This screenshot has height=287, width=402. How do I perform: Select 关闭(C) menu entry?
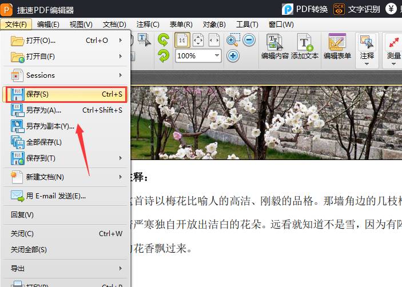pos(65,234)
